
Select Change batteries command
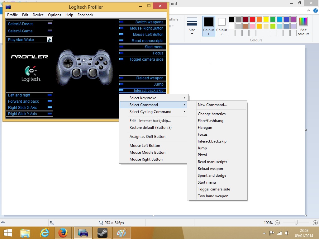pyautogui.click(x=217, y=114)
